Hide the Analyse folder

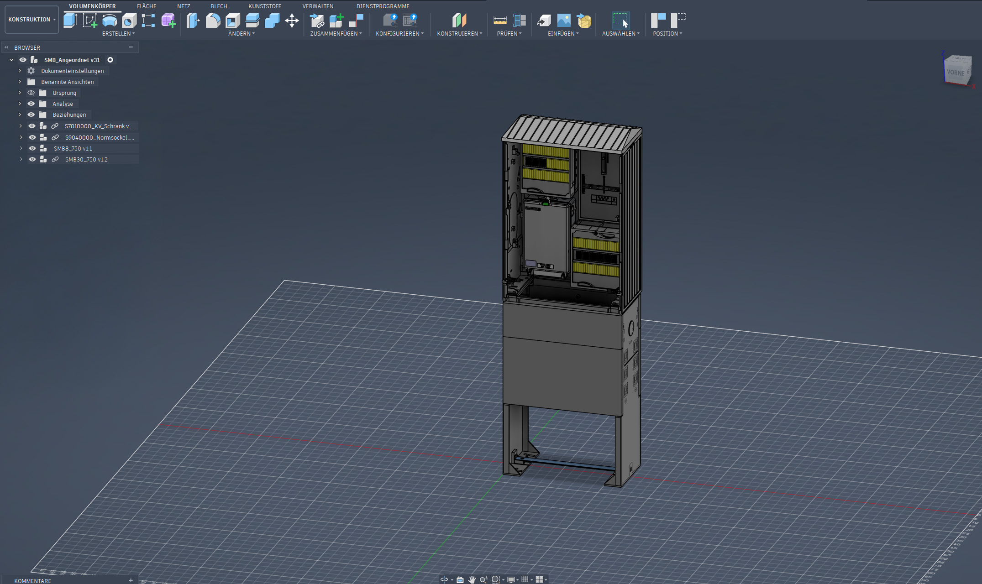tap(31, 104)
